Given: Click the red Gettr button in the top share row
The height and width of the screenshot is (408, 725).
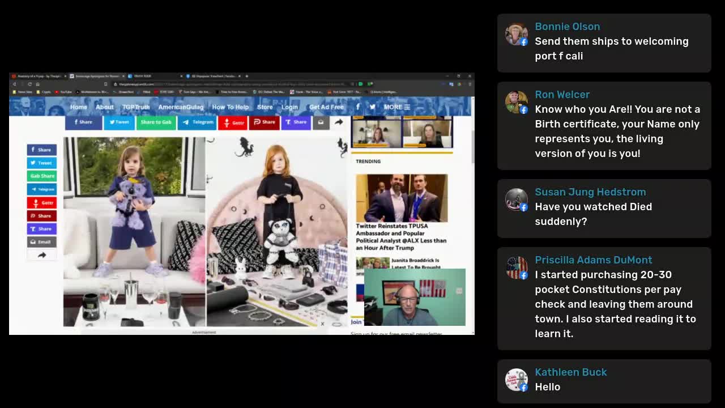Looking at the screenshot, I should (233, 122).
